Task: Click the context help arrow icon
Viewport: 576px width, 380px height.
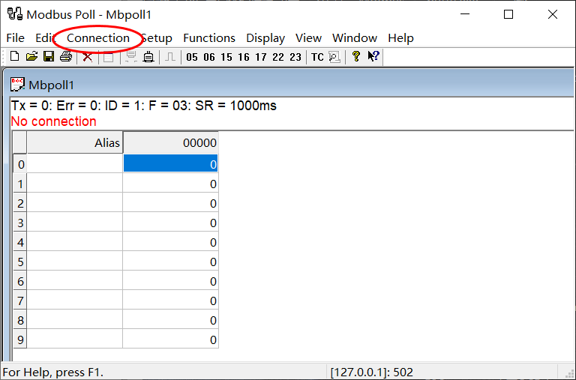Action: 373,57
